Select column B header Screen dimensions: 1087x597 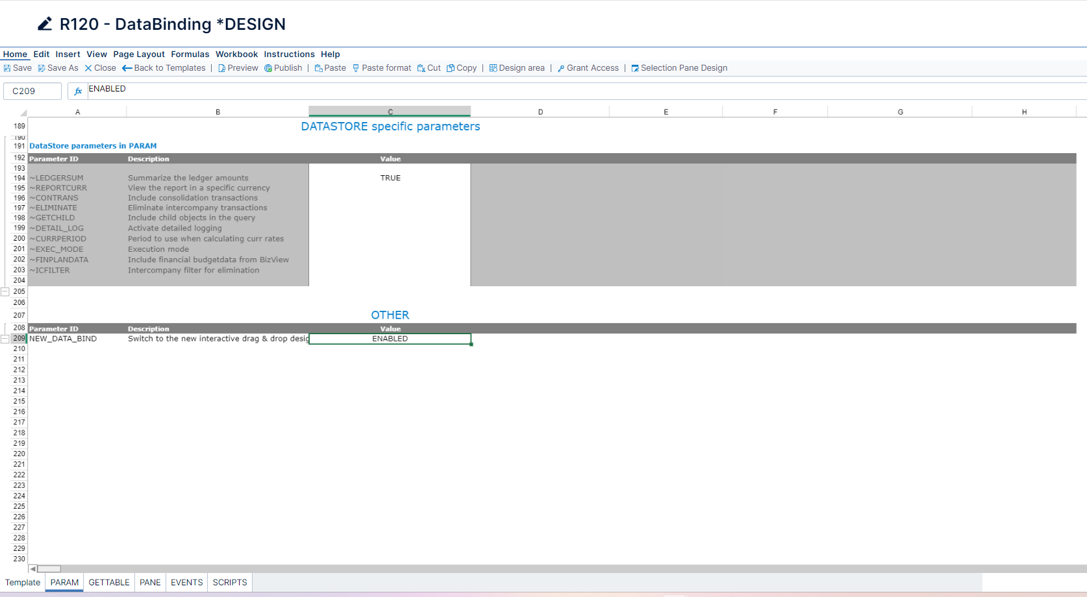tap(218, 112)
